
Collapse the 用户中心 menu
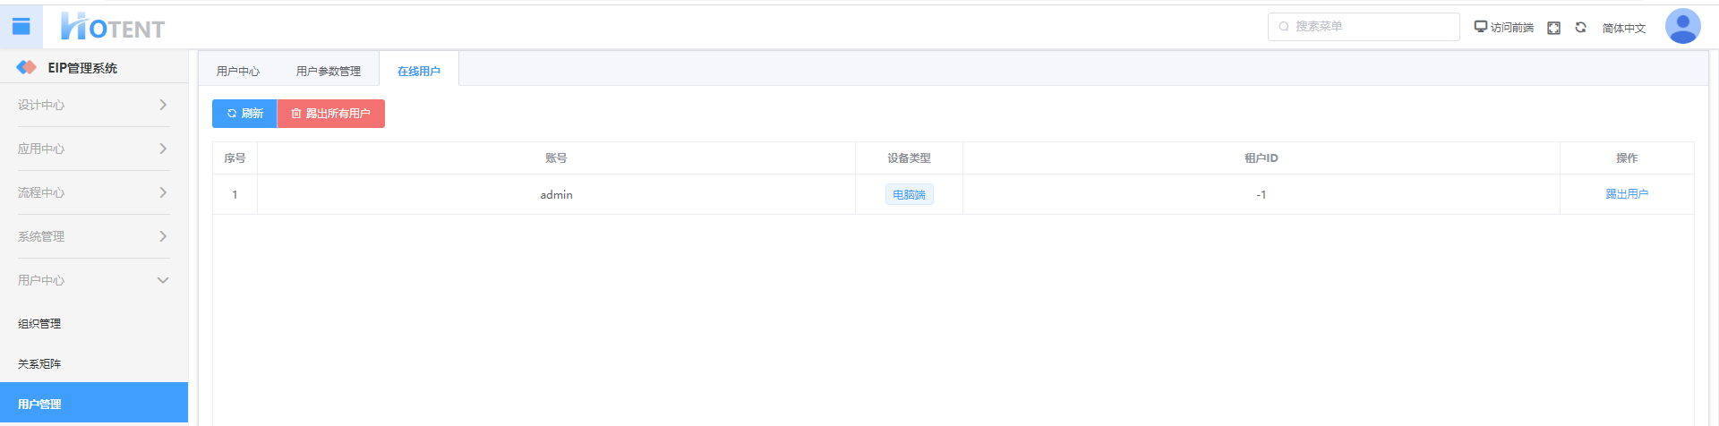click(94, 280)
